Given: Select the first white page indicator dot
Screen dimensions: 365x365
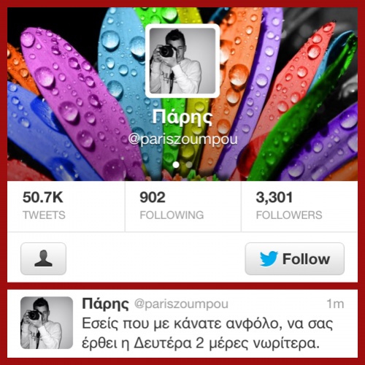Looking at the screenshot, I should pos(176,165).
